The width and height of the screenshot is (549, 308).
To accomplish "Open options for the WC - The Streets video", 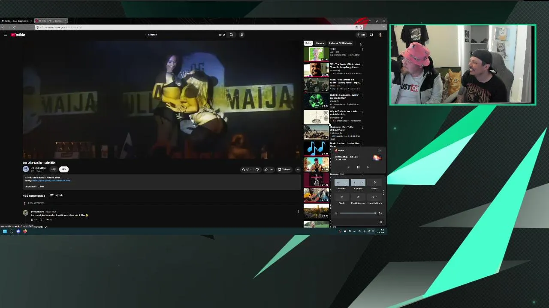I will tap(363, 65).
